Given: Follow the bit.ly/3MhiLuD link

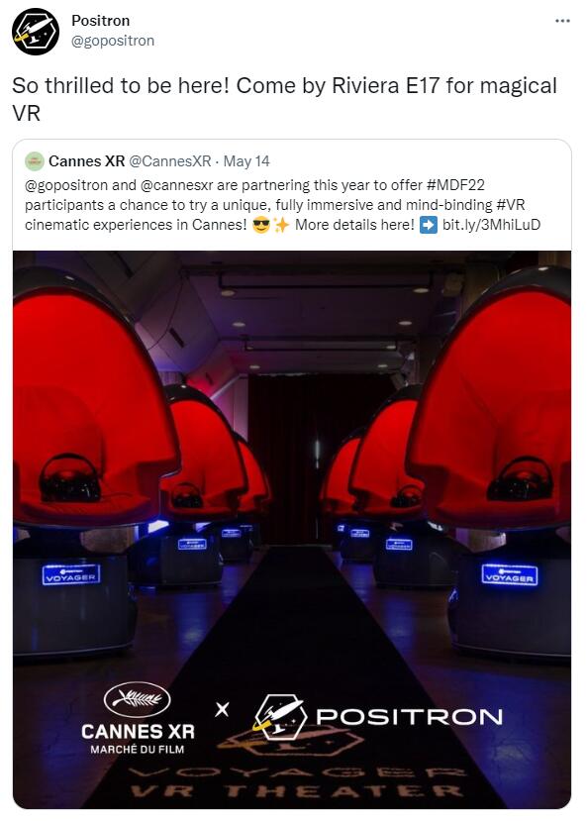Looking at the screenshot, I should tap(491, 225).
